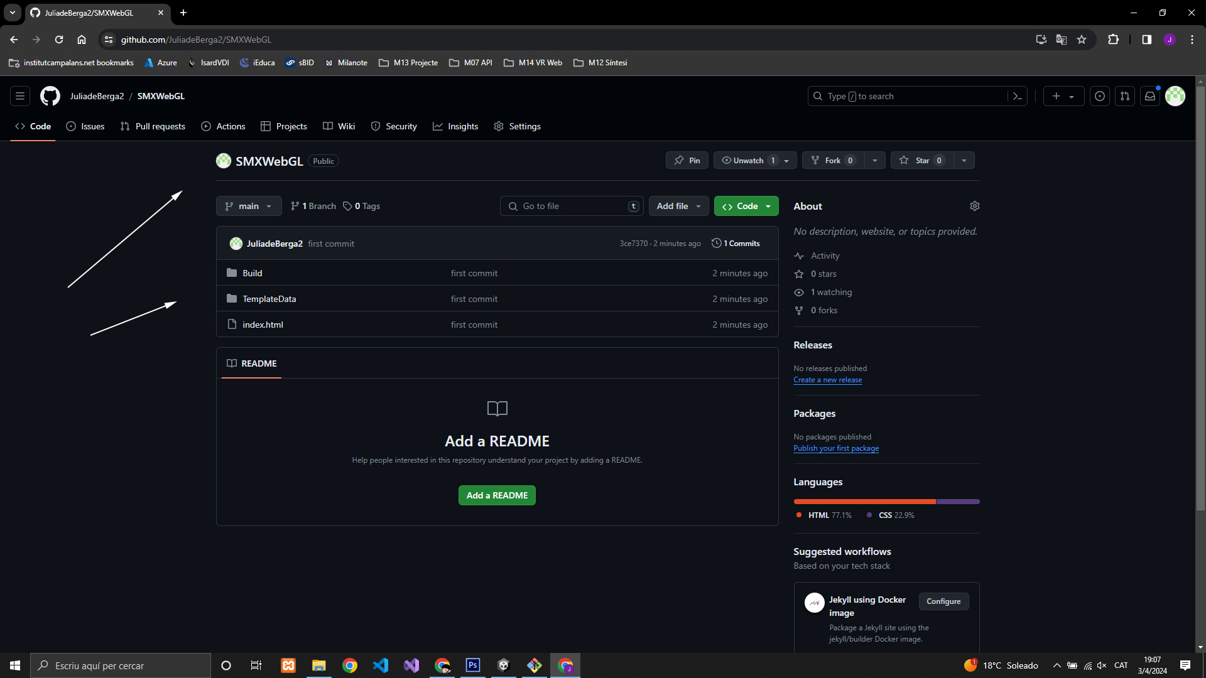Toggle Star on this repository
Screen dimensions: 1206x678
tap(921, 160)
